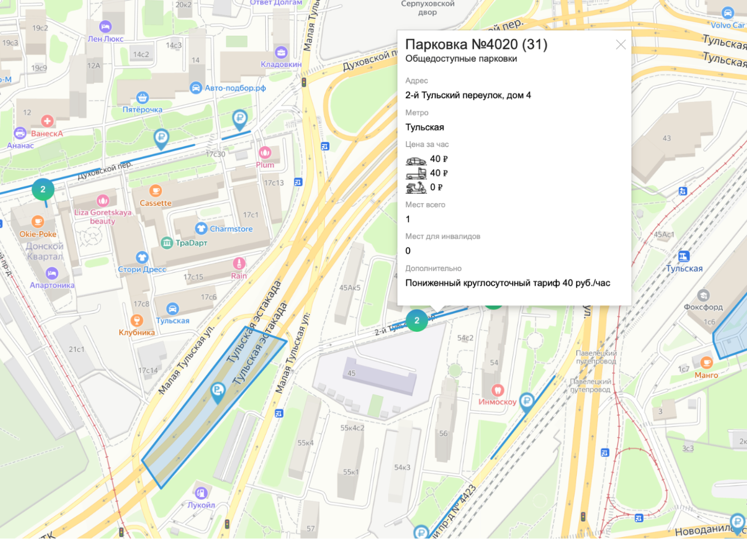This screenshot has height=539, width=747.
Task: Click the Мест для инвалидов label
Action: coord(442,236)
